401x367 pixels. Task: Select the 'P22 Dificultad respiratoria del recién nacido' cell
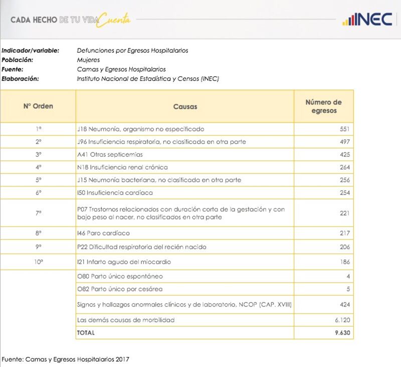185,247
